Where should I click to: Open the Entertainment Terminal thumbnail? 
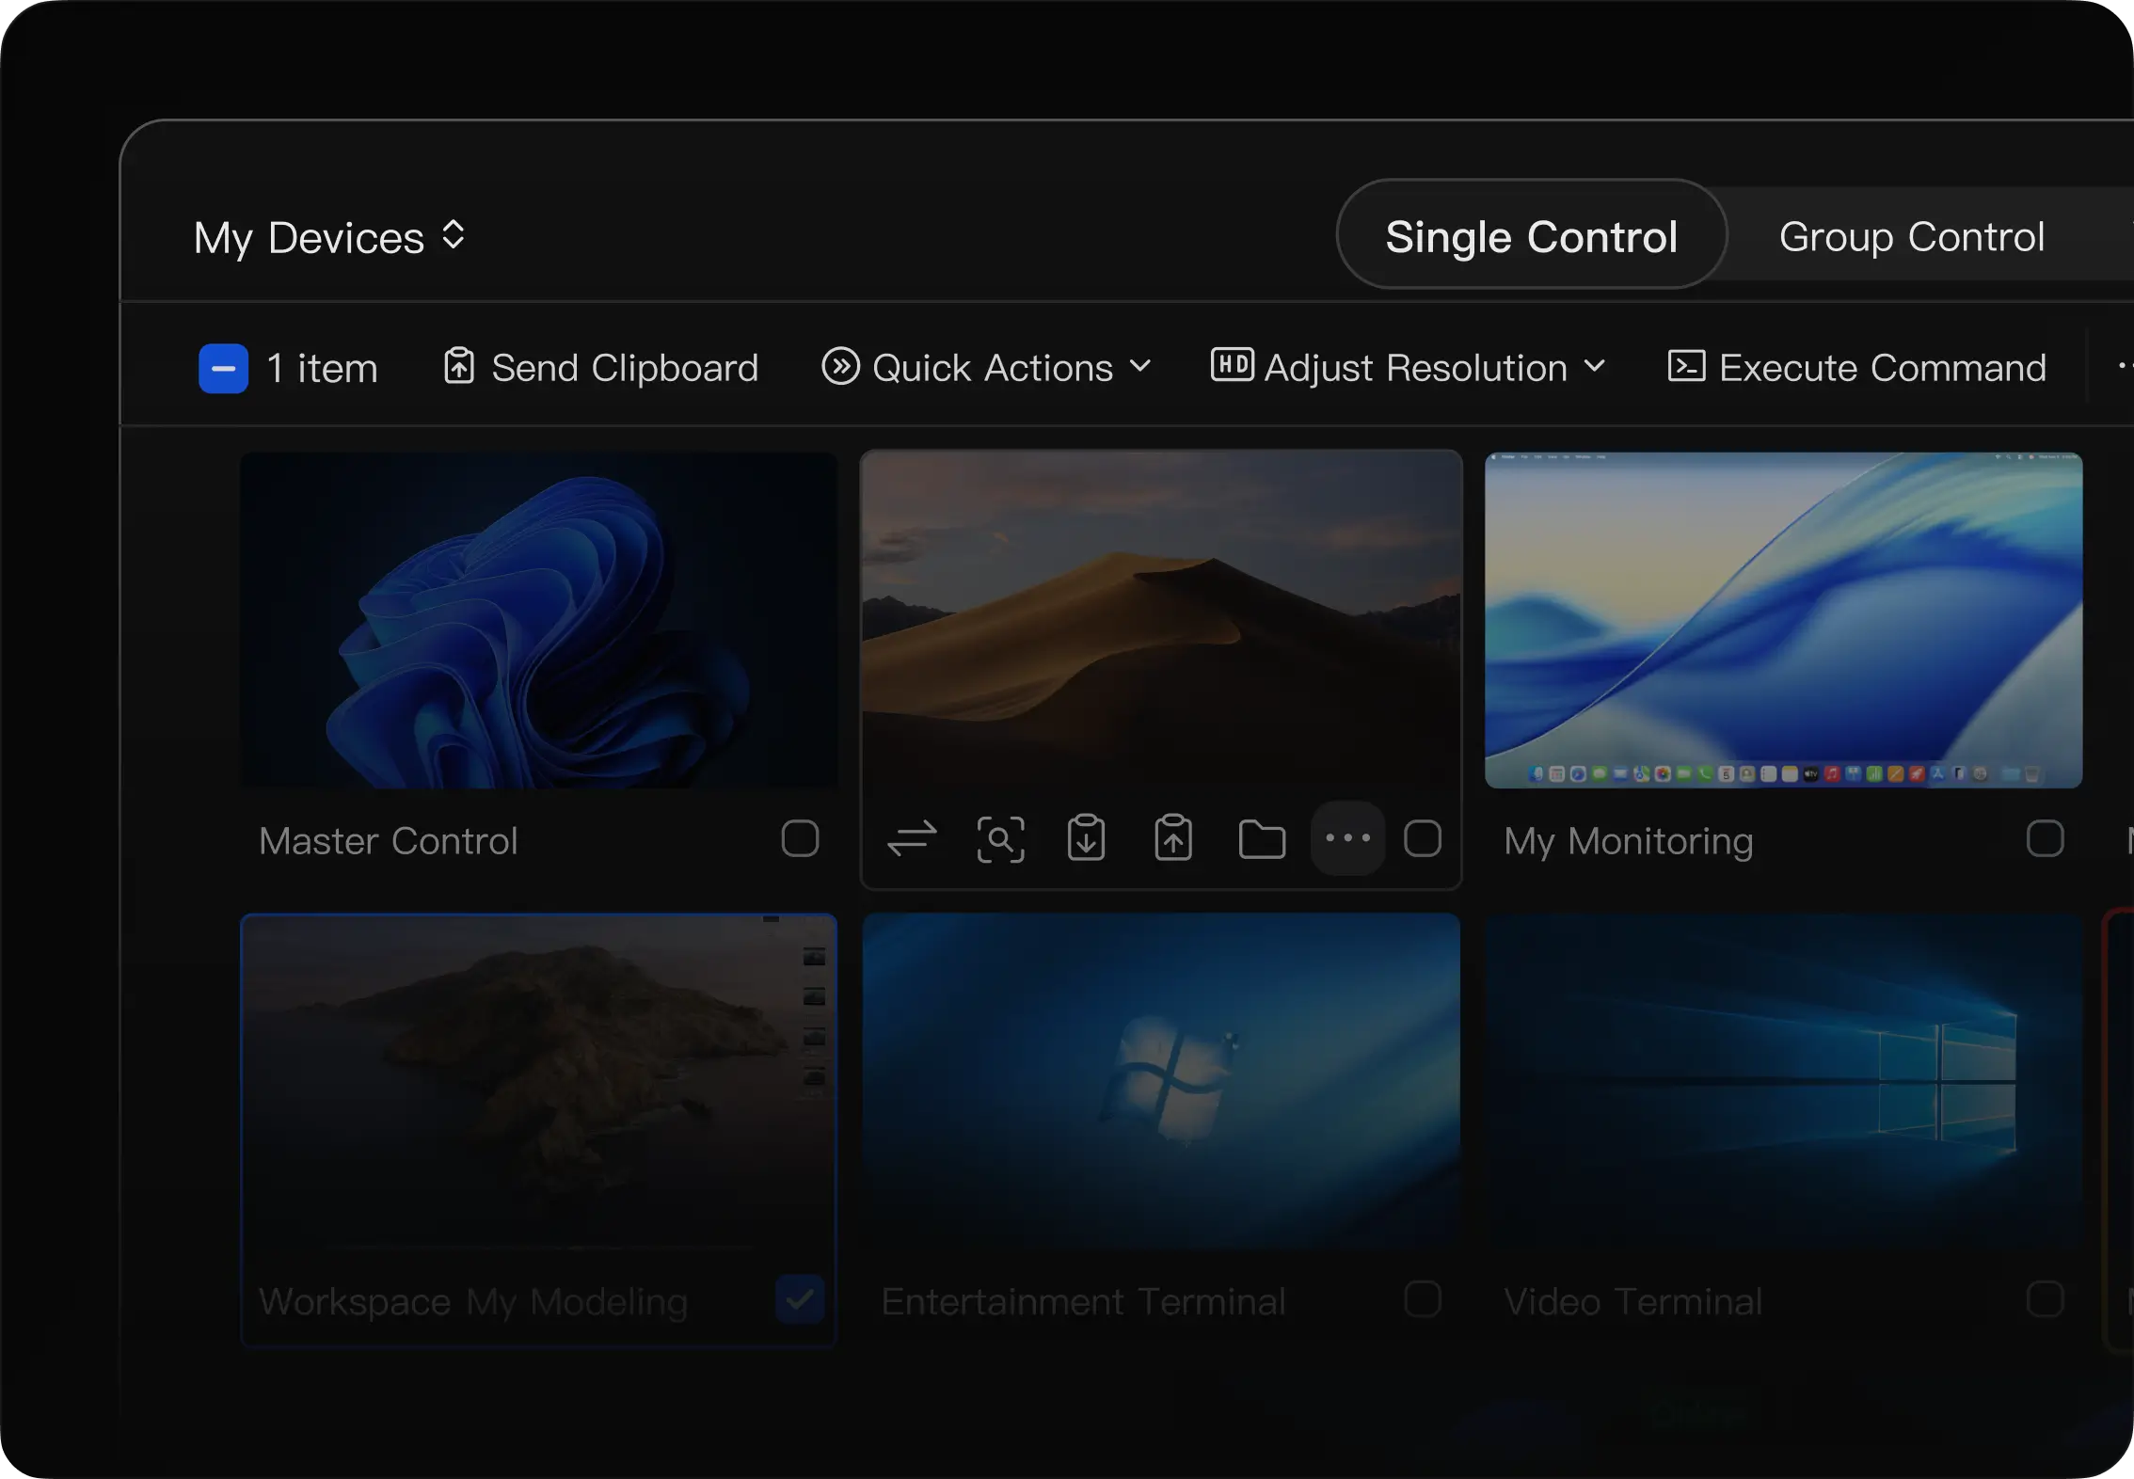click(1161, 1082)
